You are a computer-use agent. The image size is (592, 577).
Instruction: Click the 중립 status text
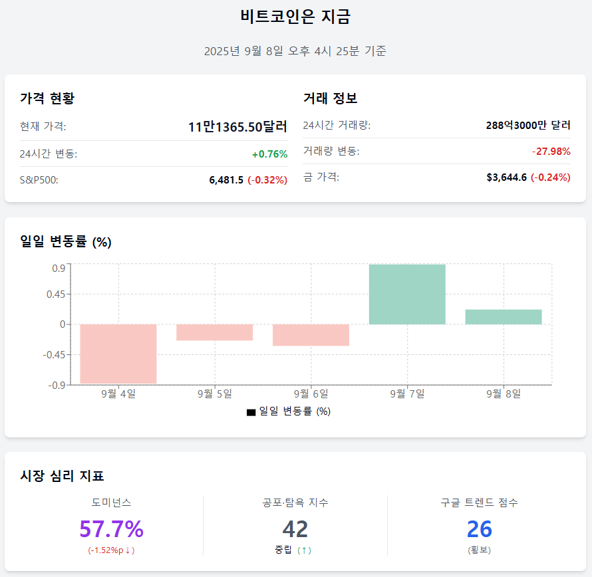point(283,550)
